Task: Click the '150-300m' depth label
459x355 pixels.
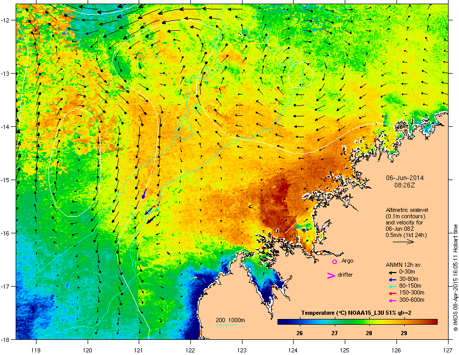Action: pos(412,292)
